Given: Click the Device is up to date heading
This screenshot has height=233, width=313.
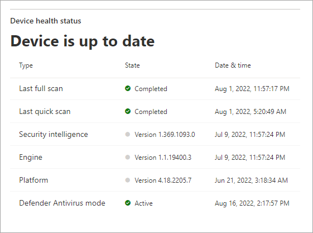Looking at the screenshot, I should pos(83,41).
